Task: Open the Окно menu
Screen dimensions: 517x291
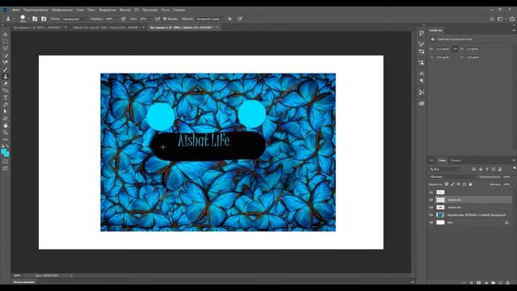Action: click(165, 10)
